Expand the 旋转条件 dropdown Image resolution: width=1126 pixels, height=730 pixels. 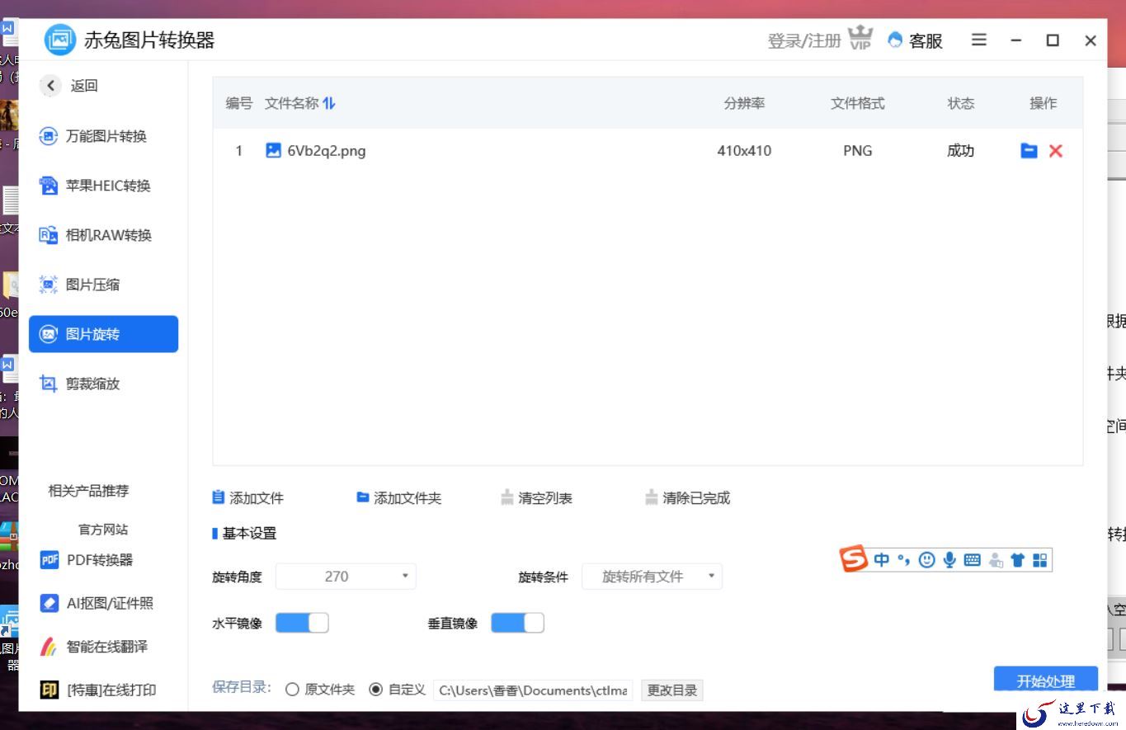click(652, 577)
